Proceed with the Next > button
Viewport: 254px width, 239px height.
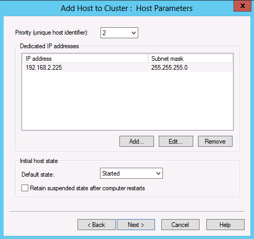136,225
